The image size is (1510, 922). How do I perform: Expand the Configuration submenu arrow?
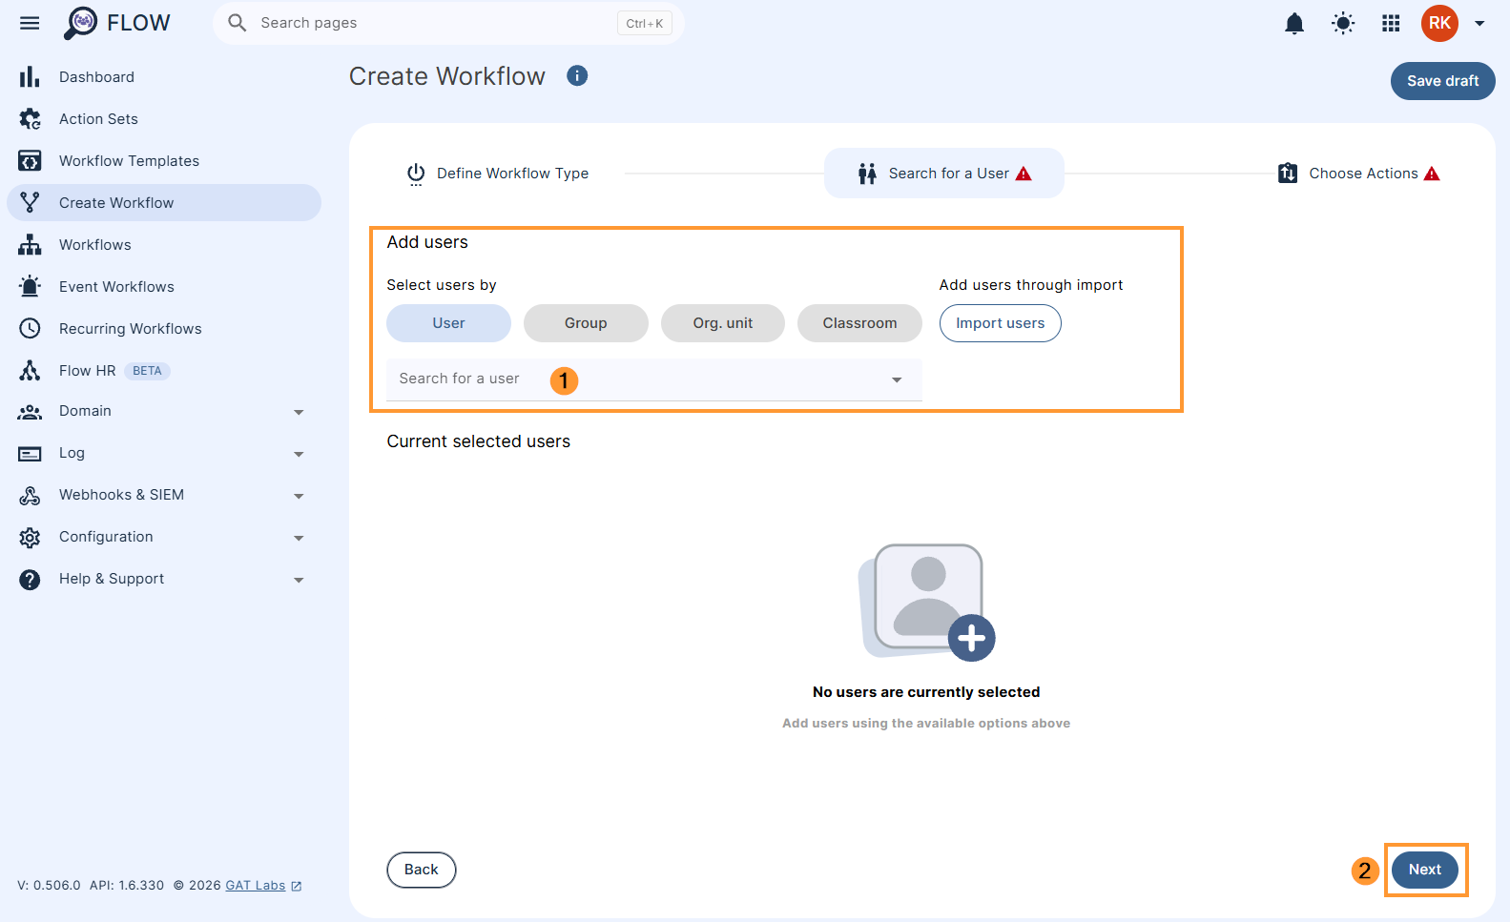pyautogui.click(x=299, y=539)
